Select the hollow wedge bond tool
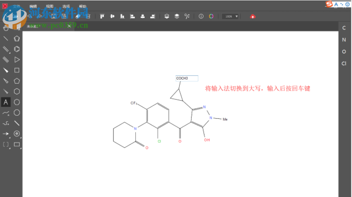The height and width of the screenshot is (197, 352). click(6, 81)
